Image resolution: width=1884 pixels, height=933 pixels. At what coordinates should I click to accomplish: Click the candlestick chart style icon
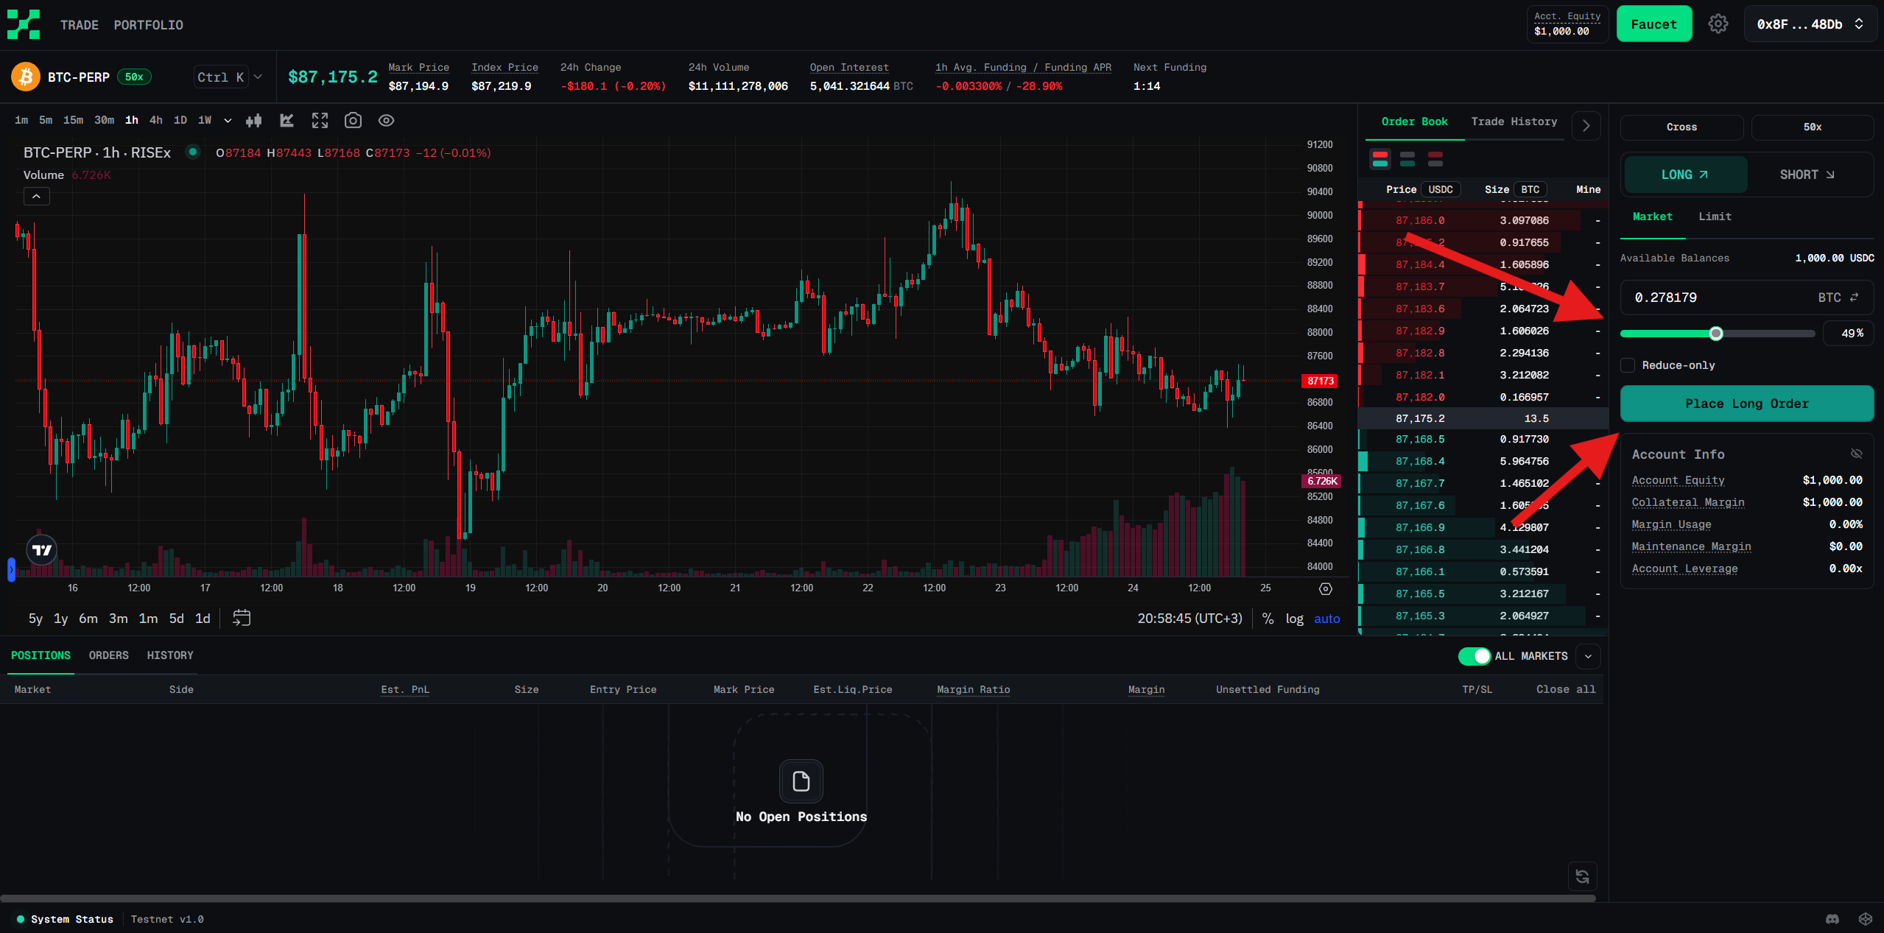click(x=254, y=121)
